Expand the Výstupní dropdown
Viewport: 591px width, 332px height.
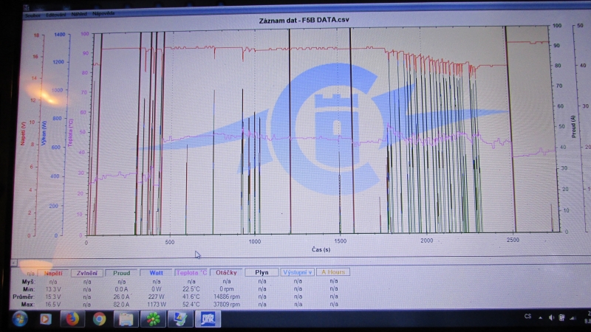pos(296,272)
